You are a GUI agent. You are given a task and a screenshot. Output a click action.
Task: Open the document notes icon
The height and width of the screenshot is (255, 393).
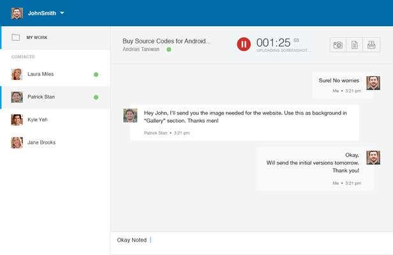(355, 45)
